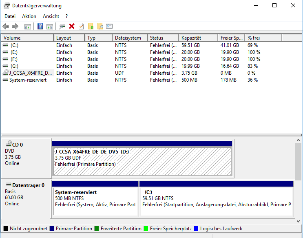
Task: Open the Datei menu
Action: (10, 16)
